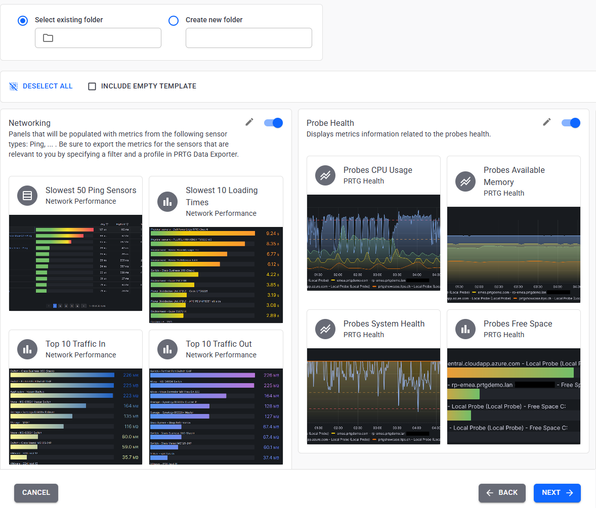The width and height of the screenshot is (596, 508).
Task: Click the Probes Available Memory graph icon
Action: (x=465, y=181)
